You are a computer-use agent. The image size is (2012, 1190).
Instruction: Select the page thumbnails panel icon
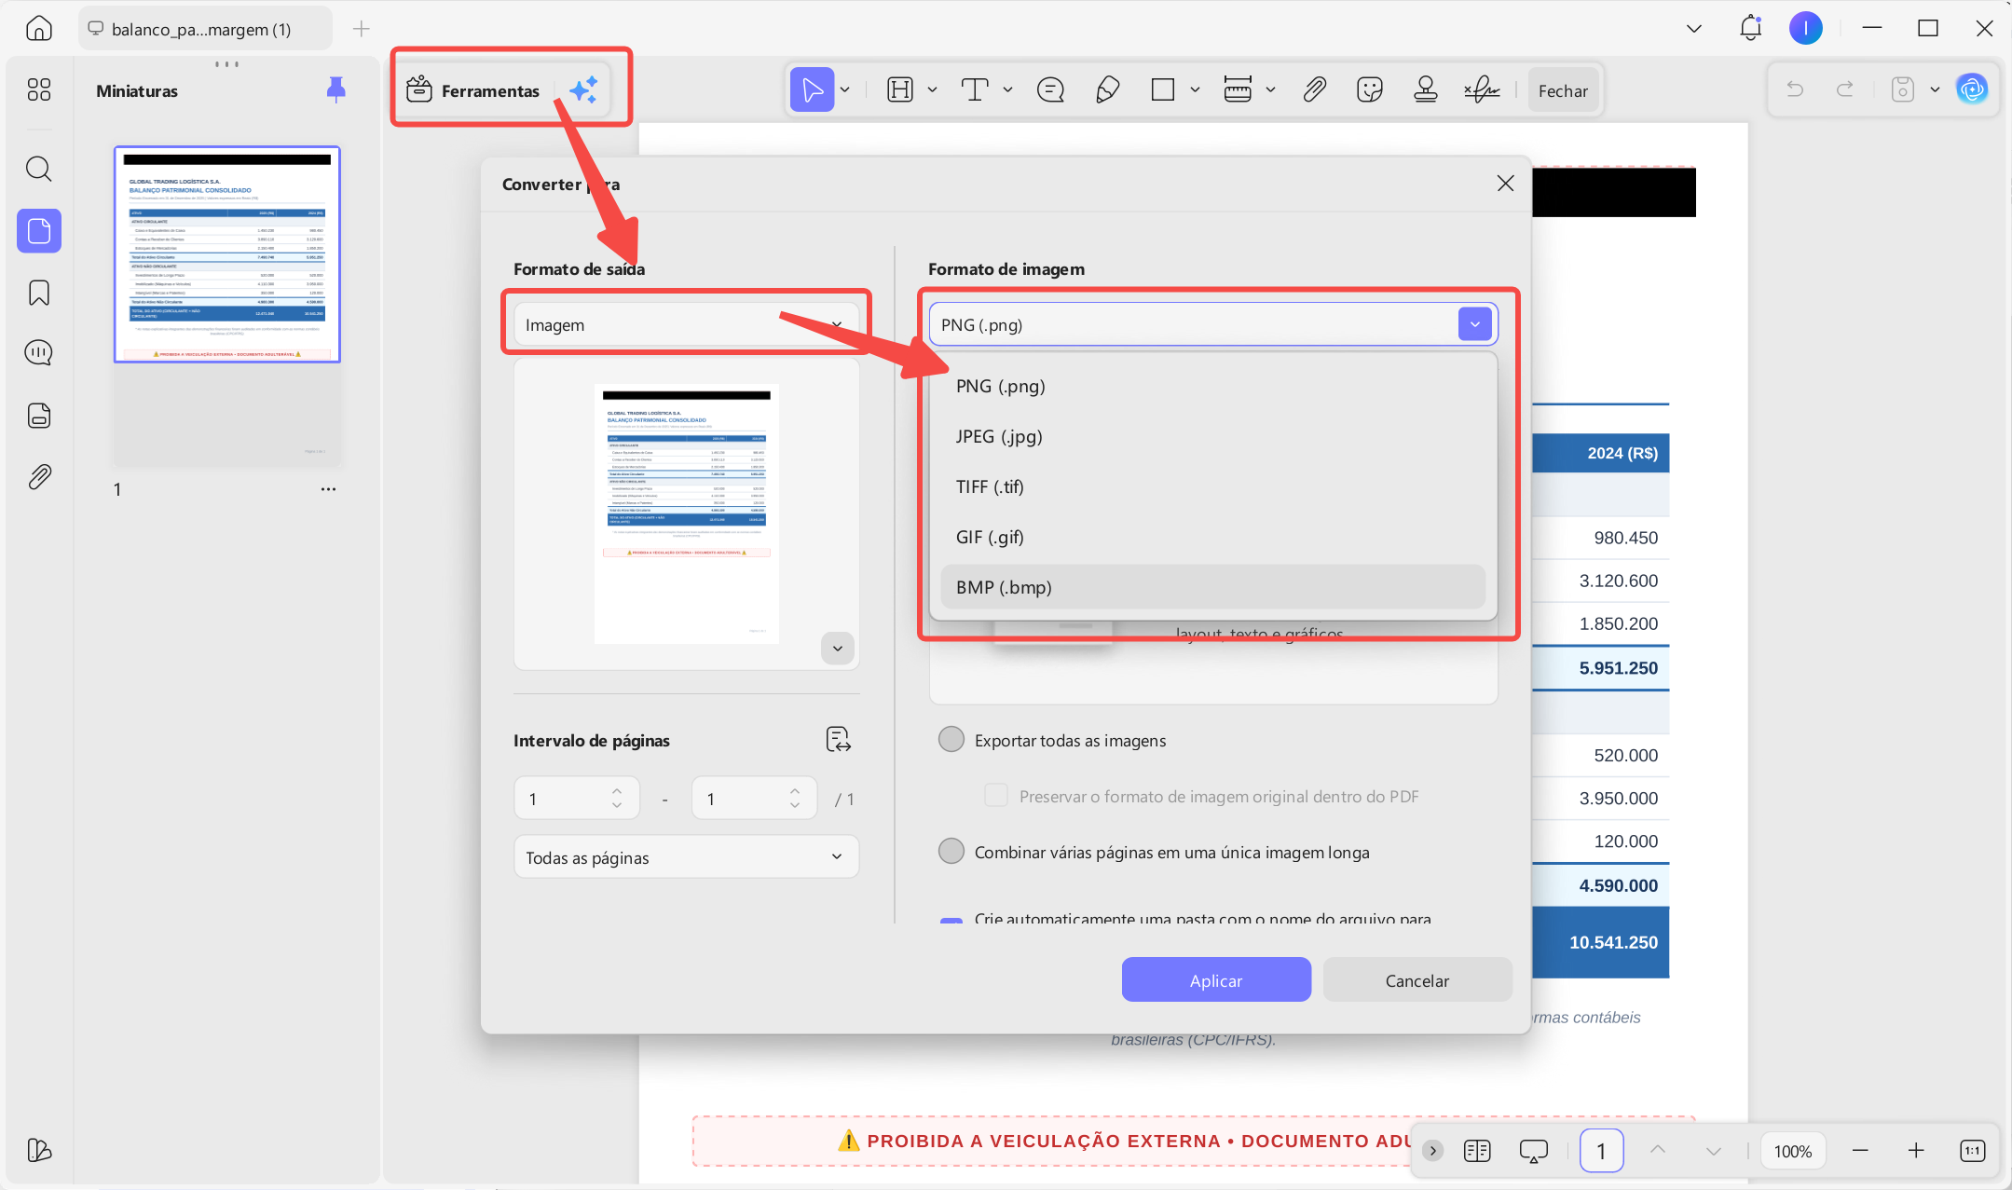[39, 231]
